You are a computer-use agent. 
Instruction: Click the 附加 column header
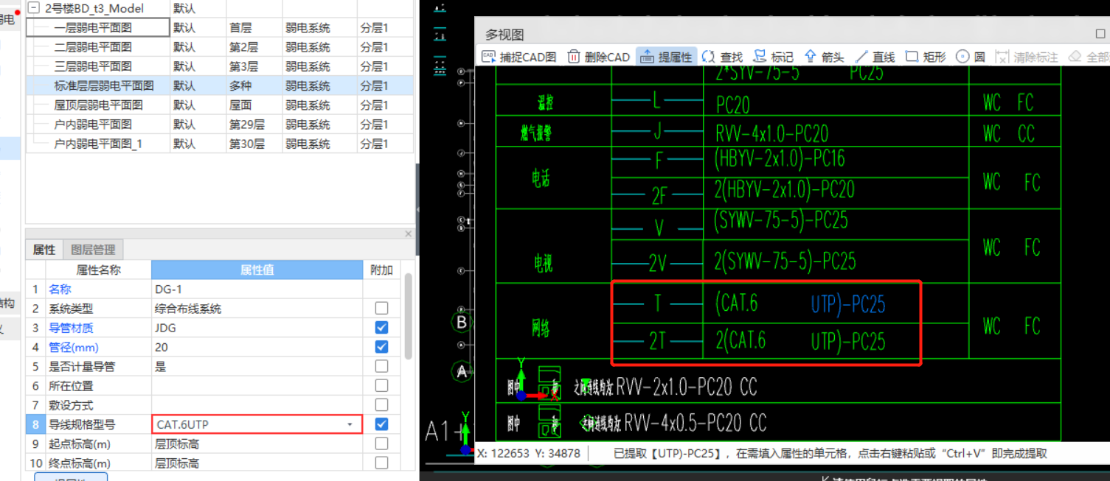(381, 270)
